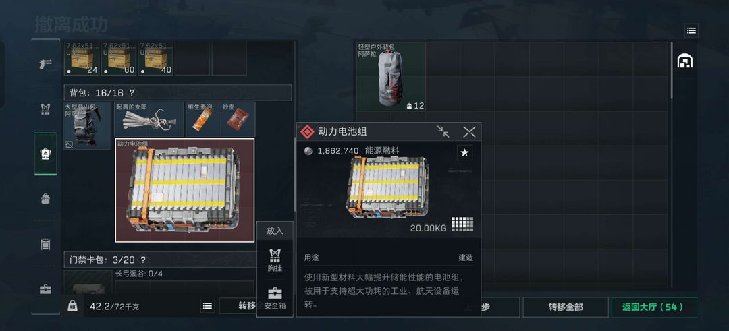The image size is (729, 331).
Task: Open the sort list icon beside weight
Action: coord(207,306)
